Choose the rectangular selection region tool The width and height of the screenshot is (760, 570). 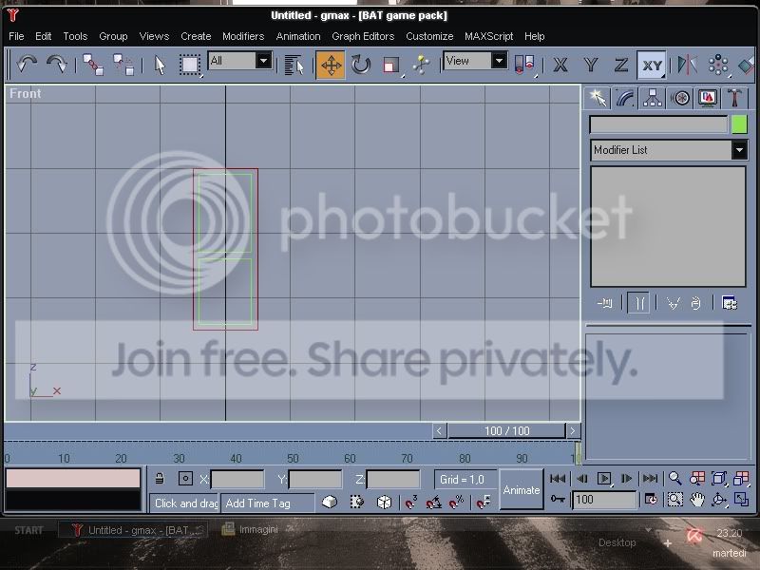190,65
